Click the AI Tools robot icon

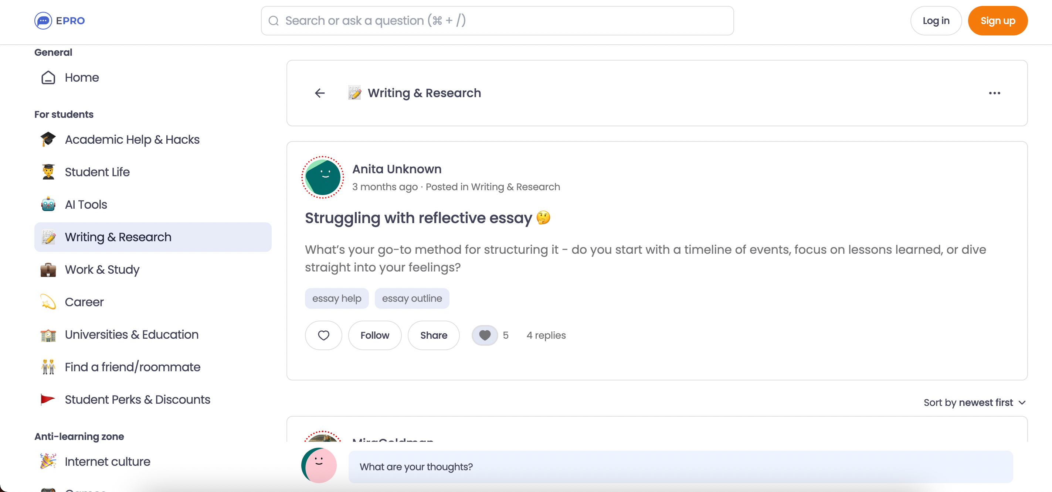(48, 204)
